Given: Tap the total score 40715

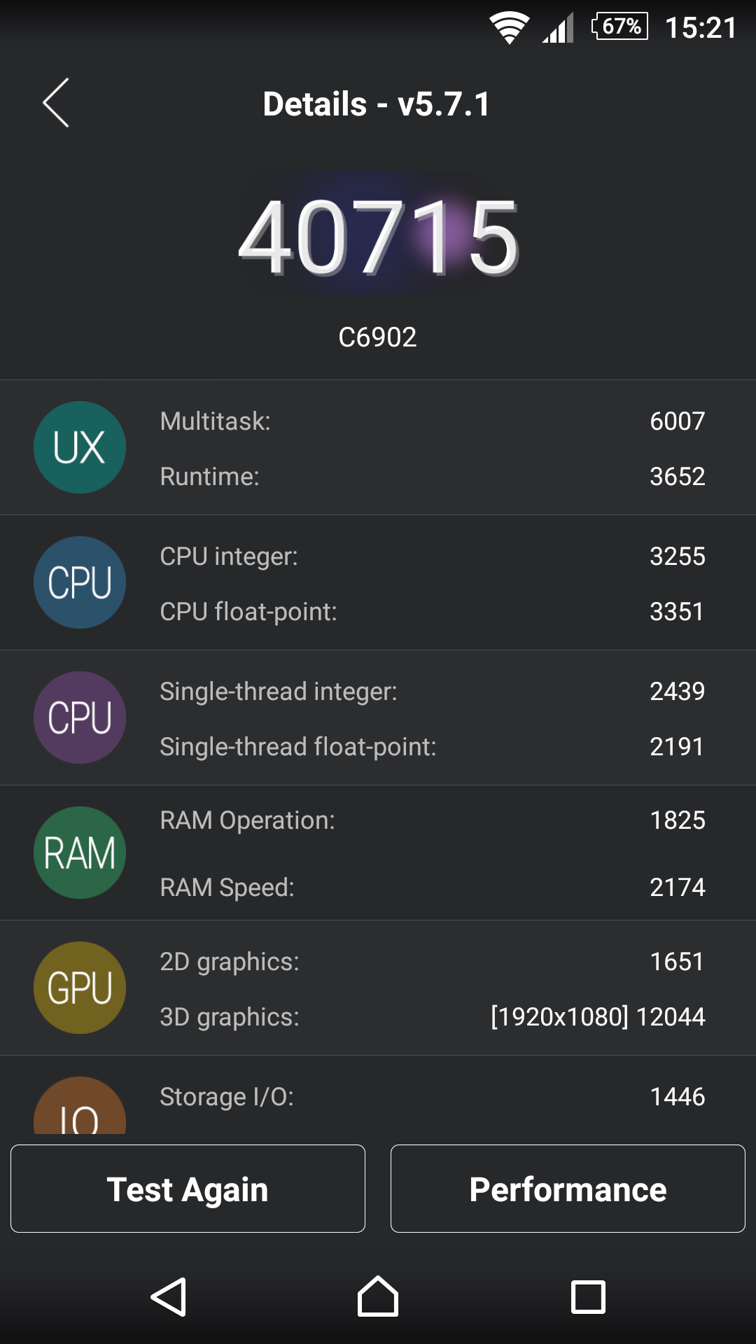Looking at the screenshot, I should pos(378,238).
